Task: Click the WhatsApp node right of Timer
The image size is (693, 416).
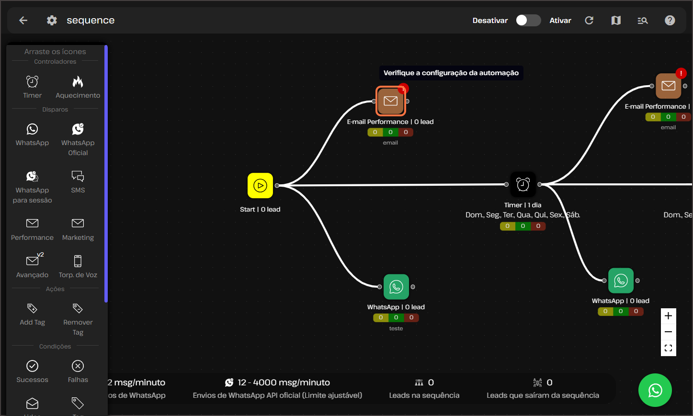Action: 621,281
